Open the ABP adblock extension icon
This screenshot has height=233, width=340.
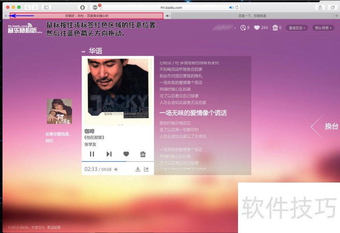tap(95, 7)
